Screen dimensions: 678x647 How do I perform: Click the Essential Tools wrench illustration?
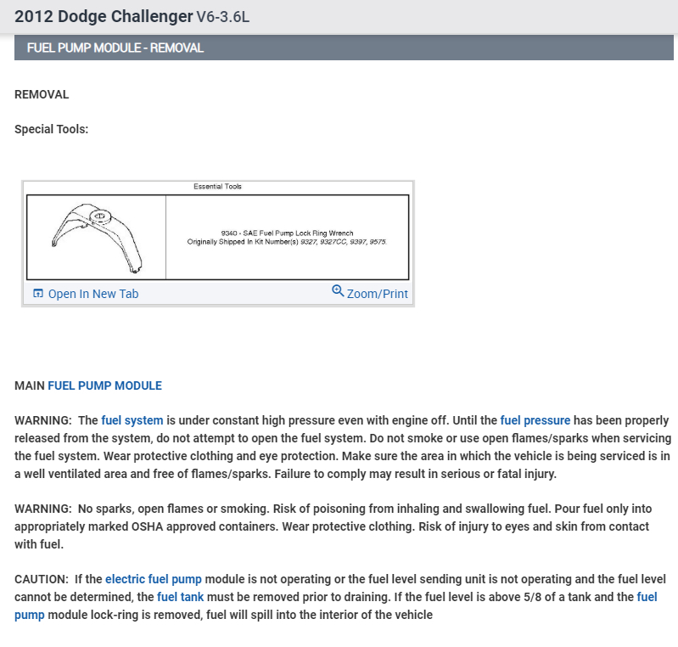[97, 237]
